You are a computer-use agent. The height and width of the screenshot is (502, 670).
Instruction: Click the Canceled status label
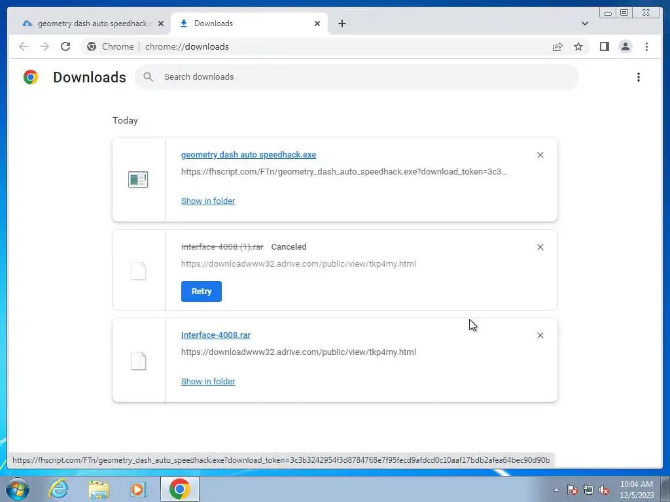pos(289,246)
